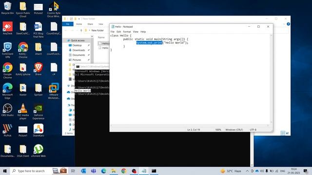Click the 100% zoom indicator in Notepad status bar
The image size is (312, 175).
coord(218,130)
